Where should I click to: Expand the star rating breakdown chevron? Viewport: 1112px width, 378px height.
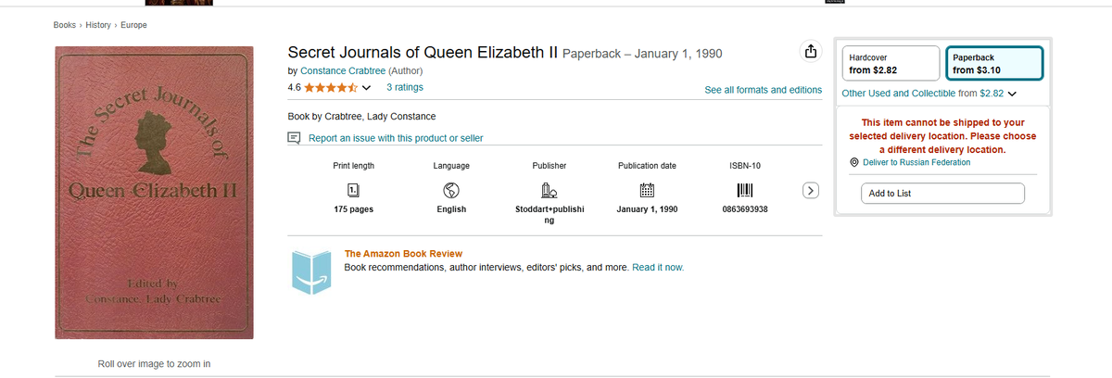coord(367,88)
